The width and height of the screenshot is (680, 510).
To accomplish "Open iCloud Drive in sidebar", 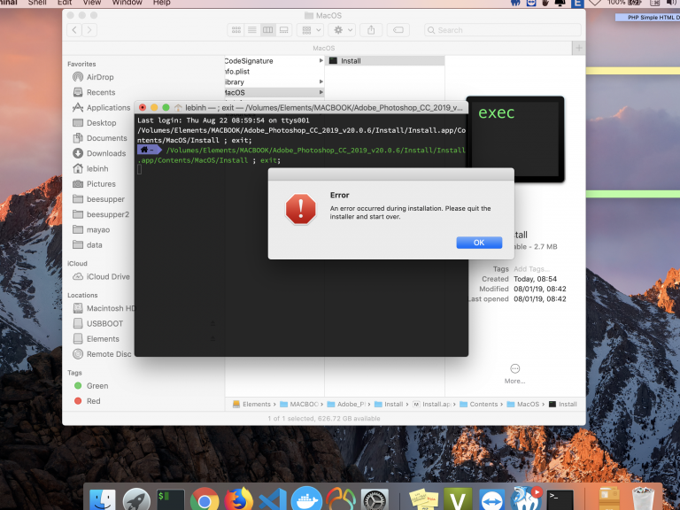I will coord(107,276).
